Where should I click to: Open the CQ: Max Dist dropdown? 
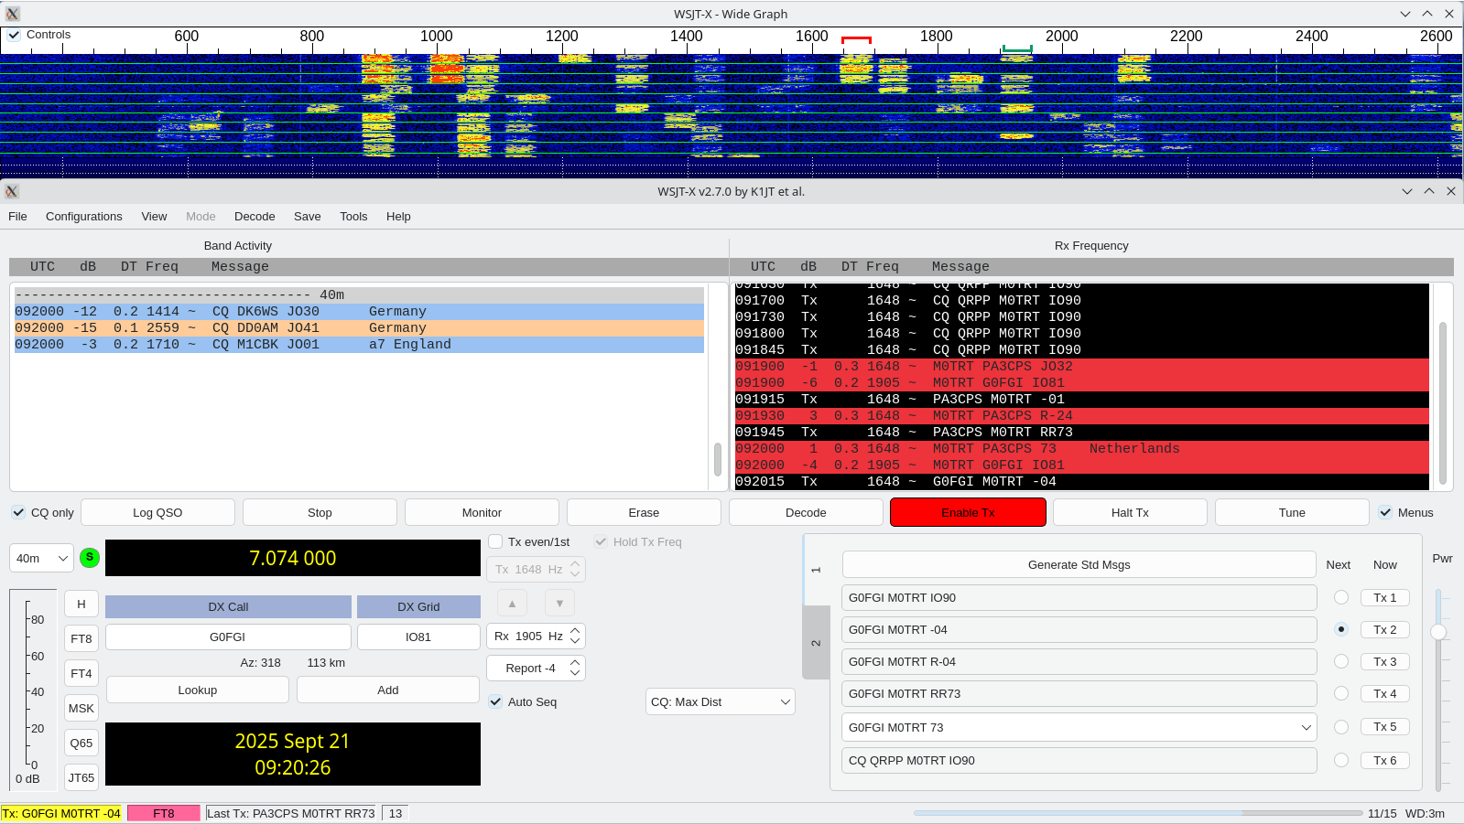point(720,701)
